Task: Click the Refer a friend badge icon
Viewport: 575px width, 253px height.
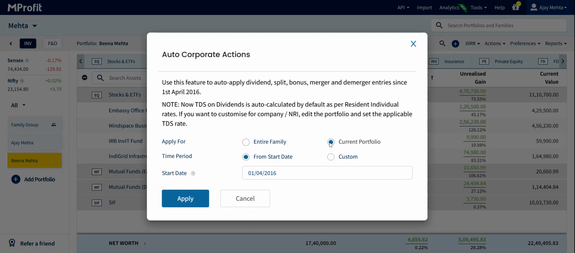Action: click(x=12, y=243)
